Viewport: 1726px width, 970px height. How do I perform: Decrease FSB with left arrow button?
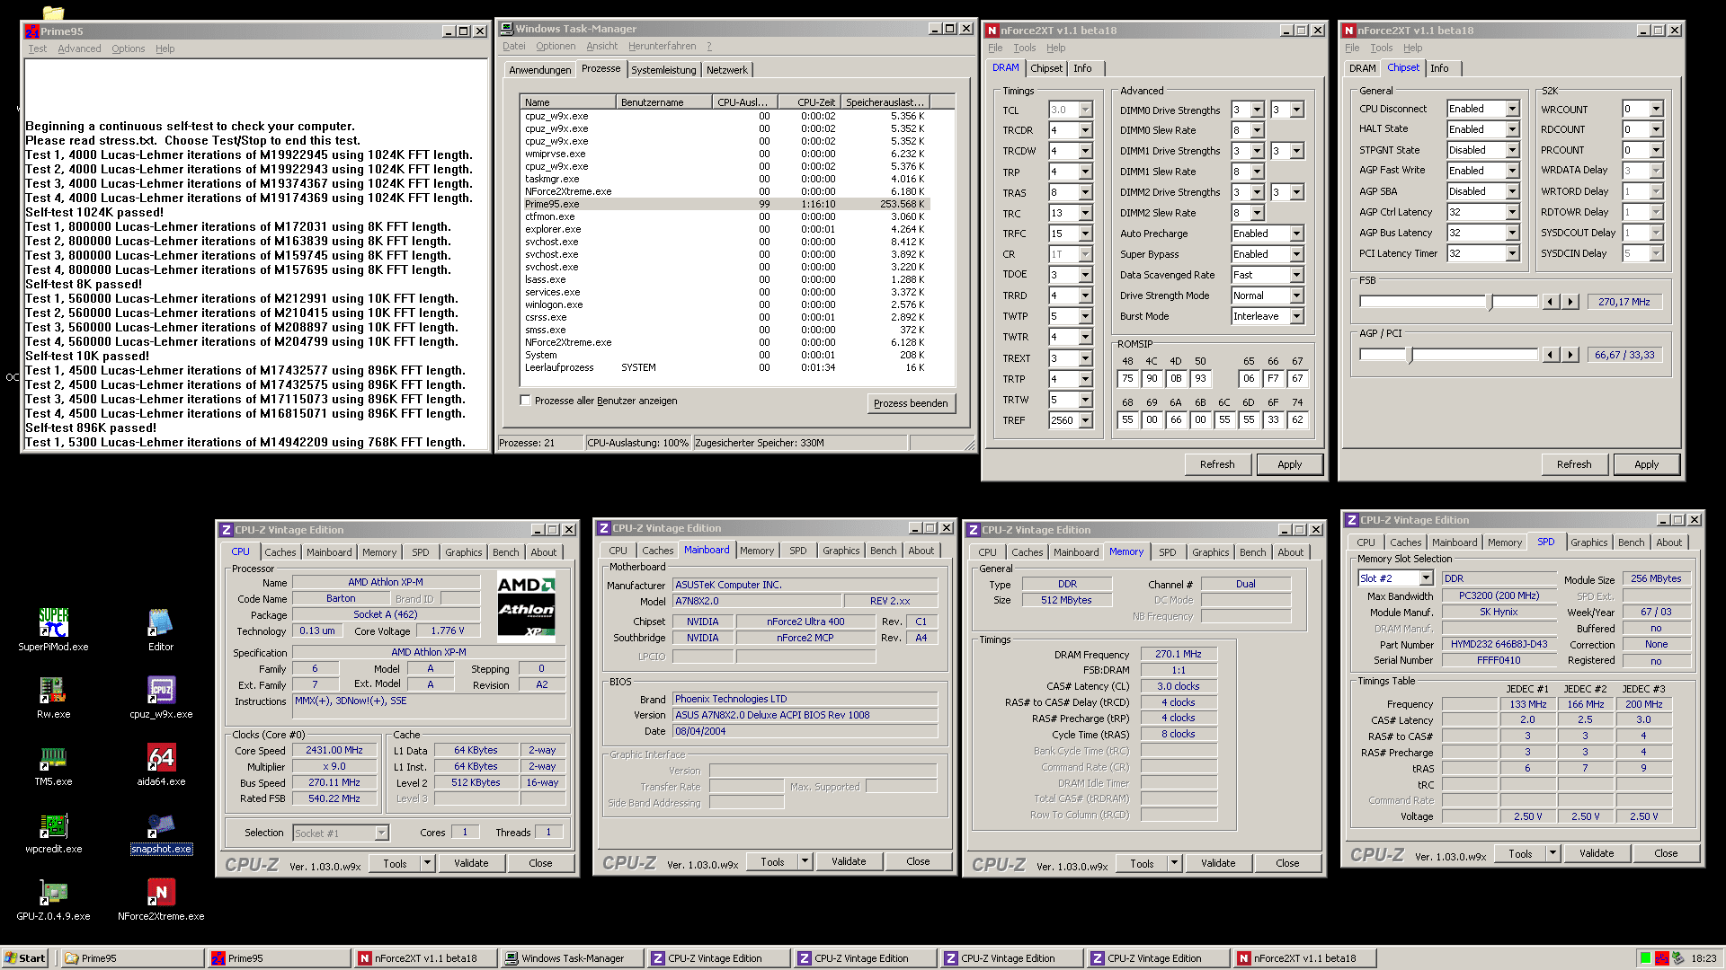pyautogui.click(x=1551, y=302)
